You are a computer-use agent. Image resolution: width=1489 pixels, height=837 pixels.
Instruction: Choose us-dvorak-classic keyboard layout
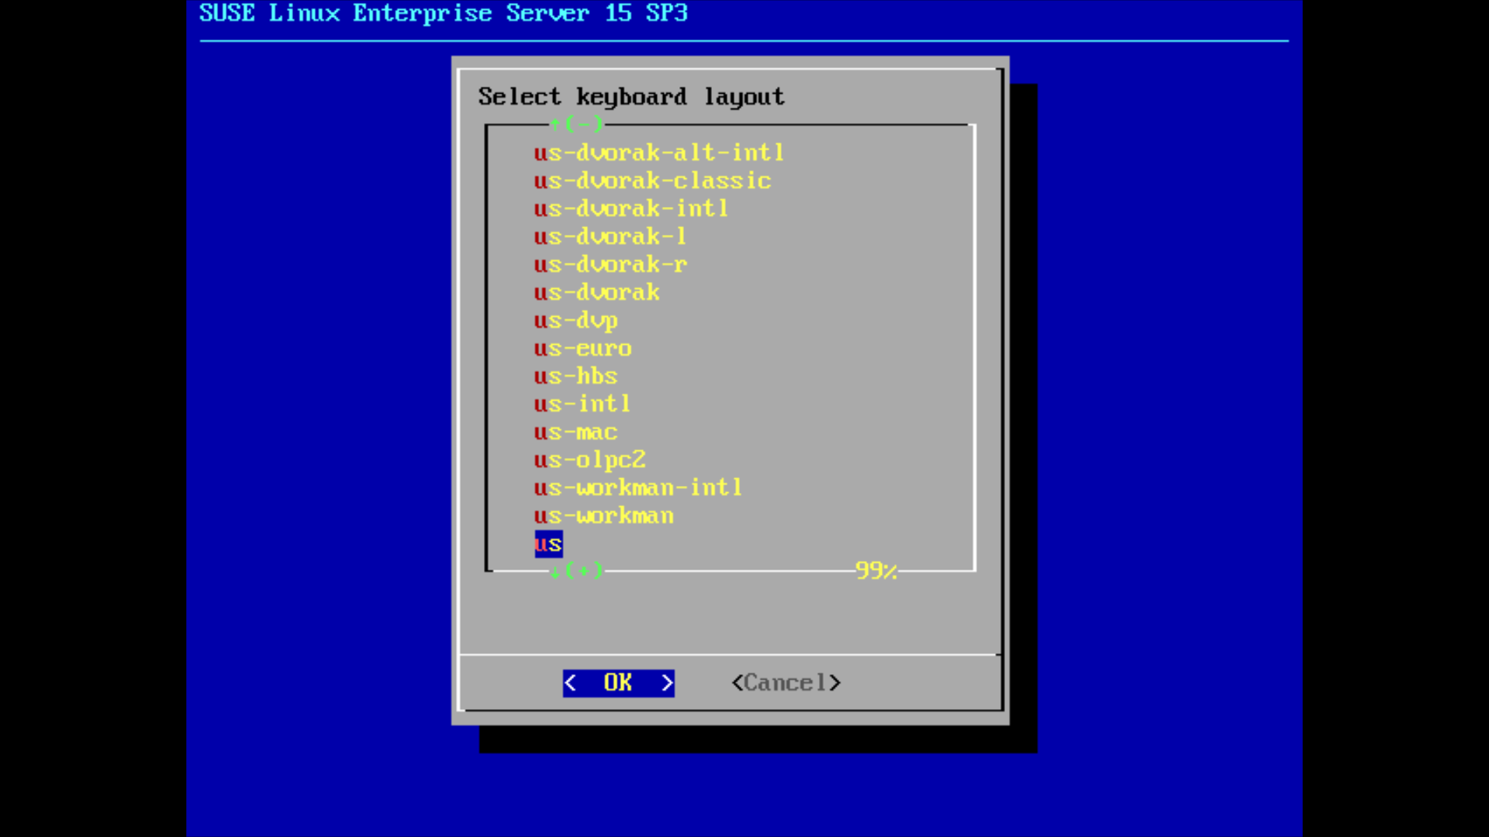coord(652,181)
